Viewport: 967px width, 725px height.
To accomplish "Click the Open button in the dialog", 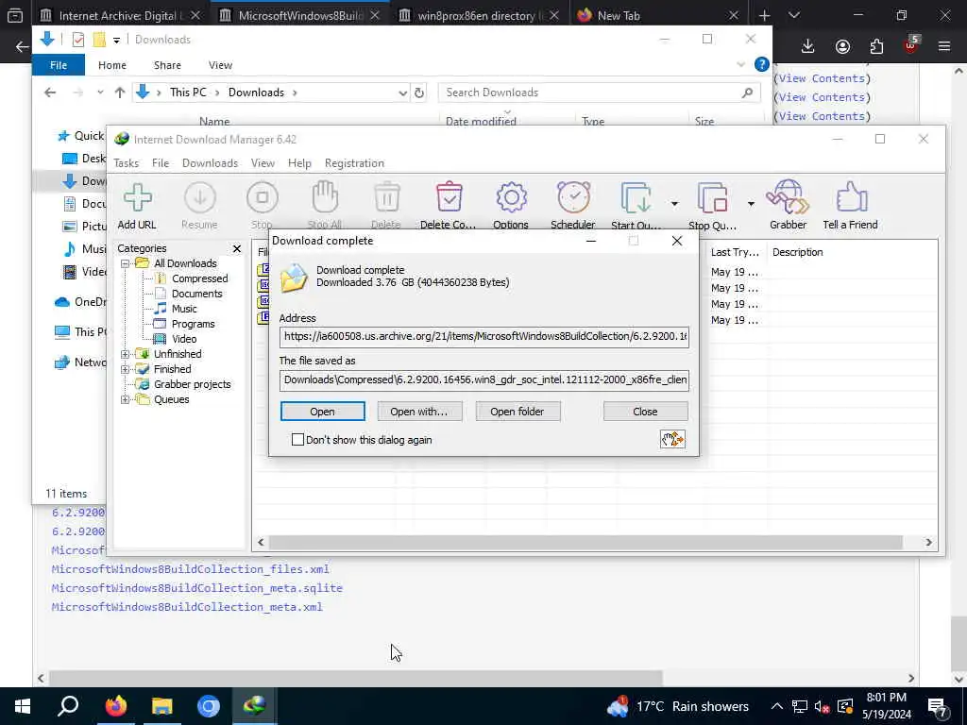I will pyautogui.click(x=323, y=412).
